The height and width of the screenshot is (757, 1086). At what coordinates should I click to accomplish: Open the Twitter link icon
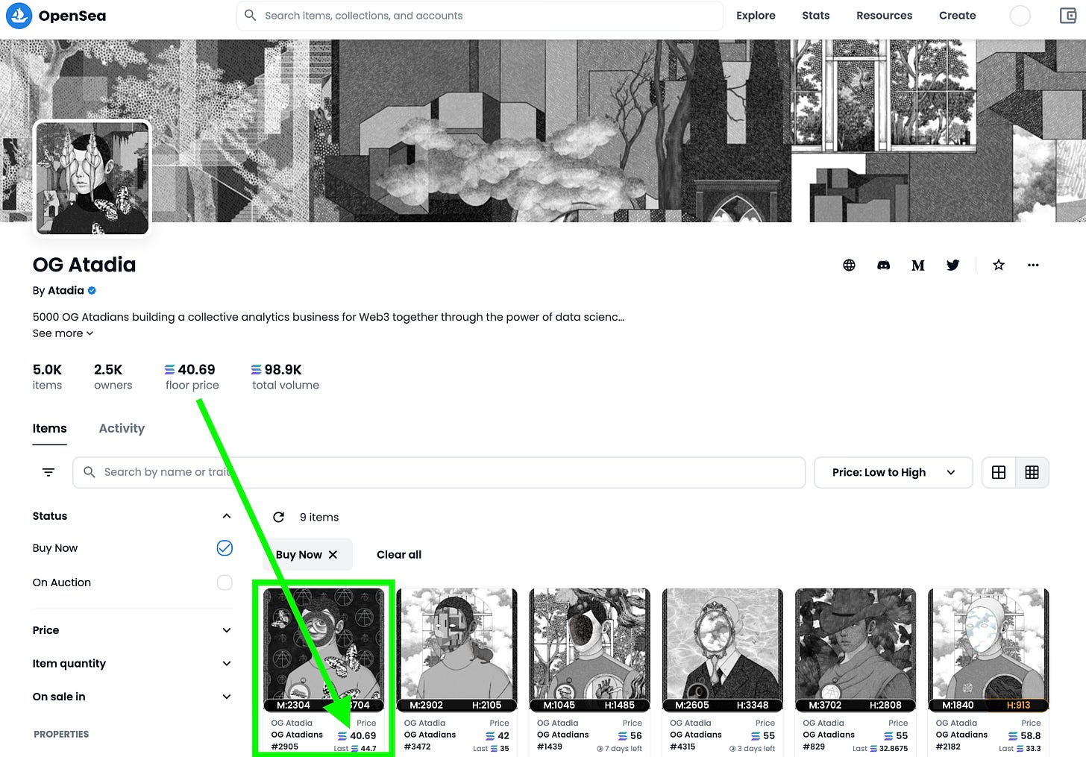(x=952, y=265)
